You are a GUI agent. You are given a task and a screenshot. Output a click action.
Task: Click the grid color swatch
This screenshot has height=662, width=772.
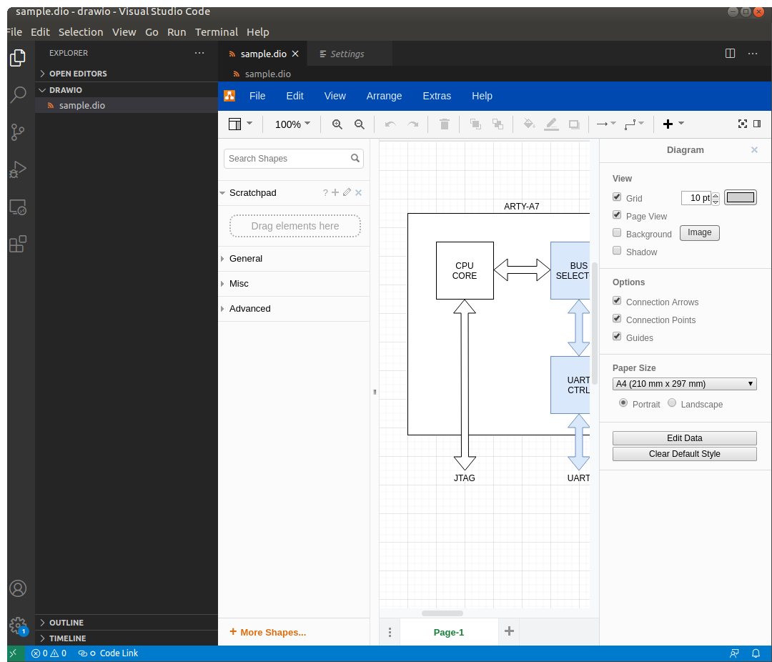coord(741,198)
